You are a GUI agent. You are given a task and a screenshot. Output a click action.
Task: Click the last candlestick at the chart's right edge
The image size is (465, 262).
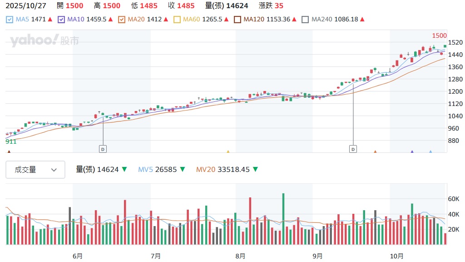click(445, 45)
